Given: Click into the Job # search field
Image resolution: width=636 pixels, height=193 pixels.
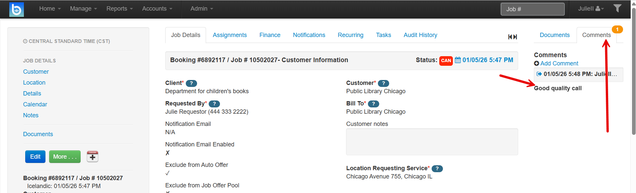Looking at the screenshot, I should [x=532, y=9].
